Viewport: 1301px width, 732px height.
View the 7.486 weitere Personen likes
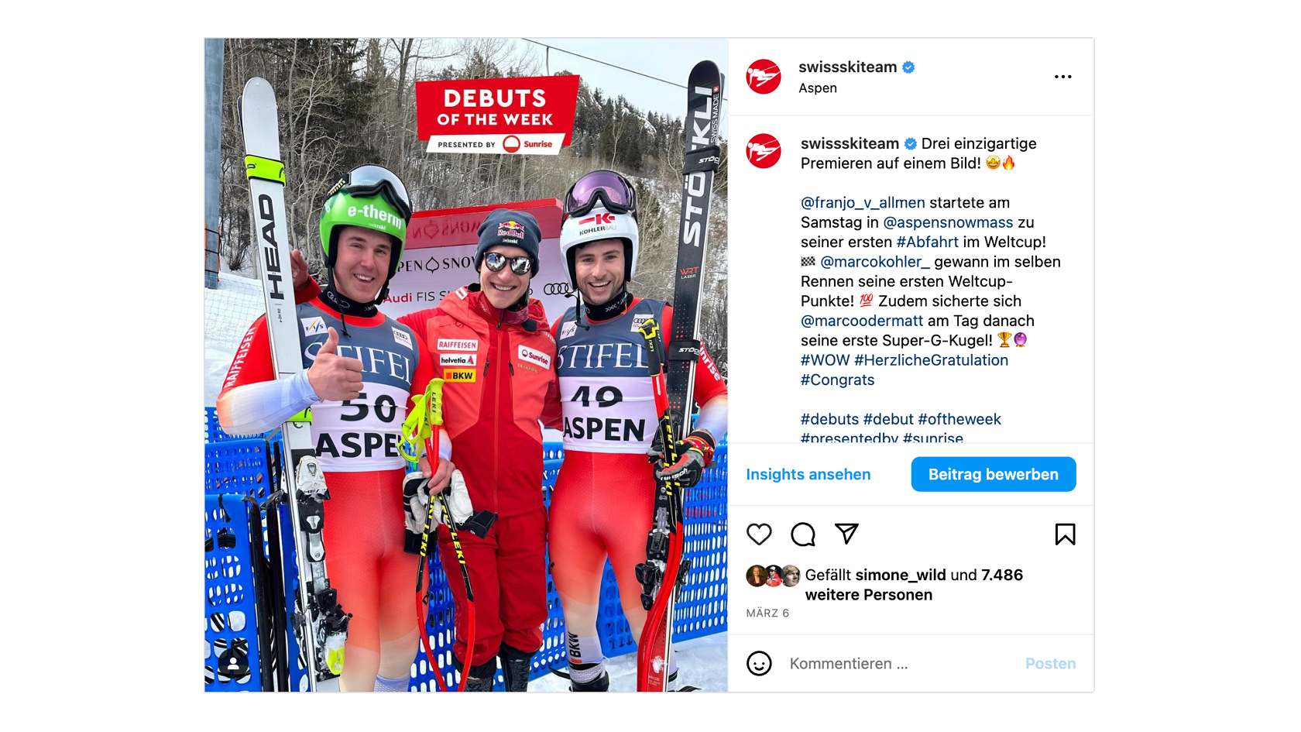[914, 585]
